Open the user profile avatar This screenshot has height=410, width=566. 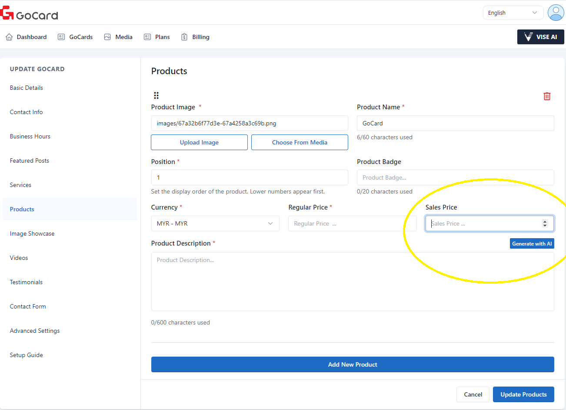[555, 13]
